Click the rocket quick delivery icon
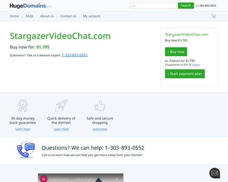This screenshot has height=182, width=228. coord(61,106)
